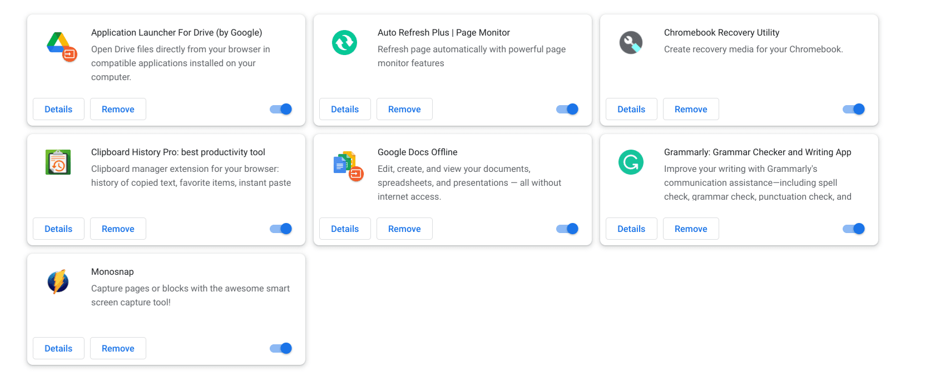Remove Chromebook Recovery Utility
The image size is (935, 376).
pos(691,109)
